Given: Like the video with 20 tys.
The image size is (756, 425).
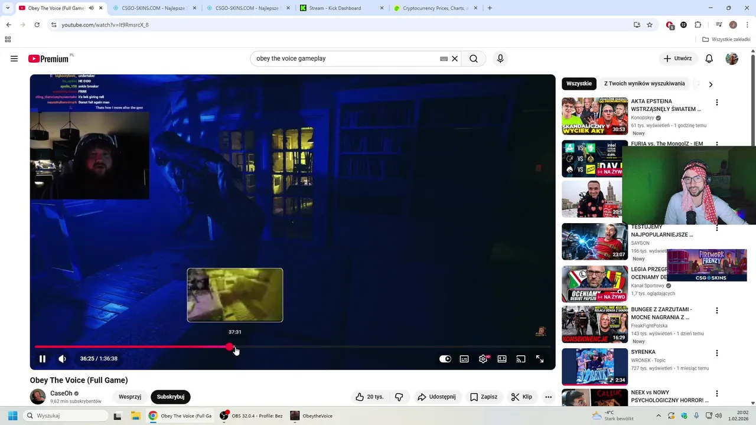Looking at the screenshot, I should [x=369, y=397].
